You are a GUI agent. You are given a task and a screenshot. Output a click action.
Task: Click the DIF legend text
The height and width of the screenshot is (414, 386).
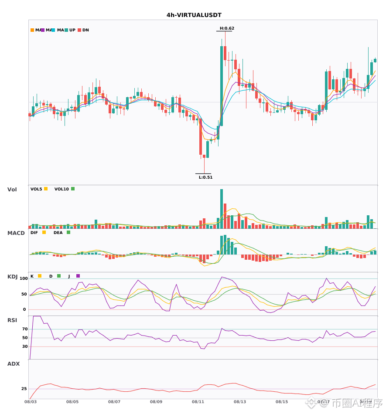coord(34,233)
